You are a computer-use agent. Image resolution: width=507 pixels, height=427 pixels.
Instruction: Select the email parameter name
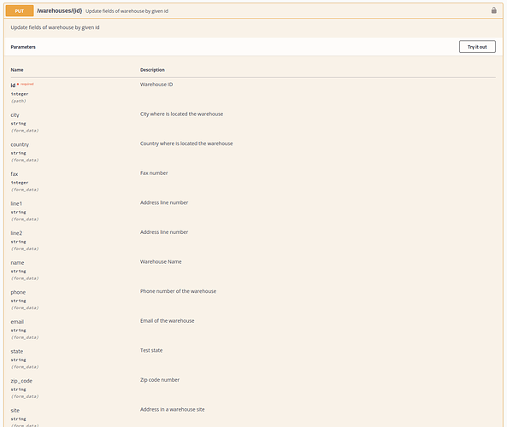17,322
